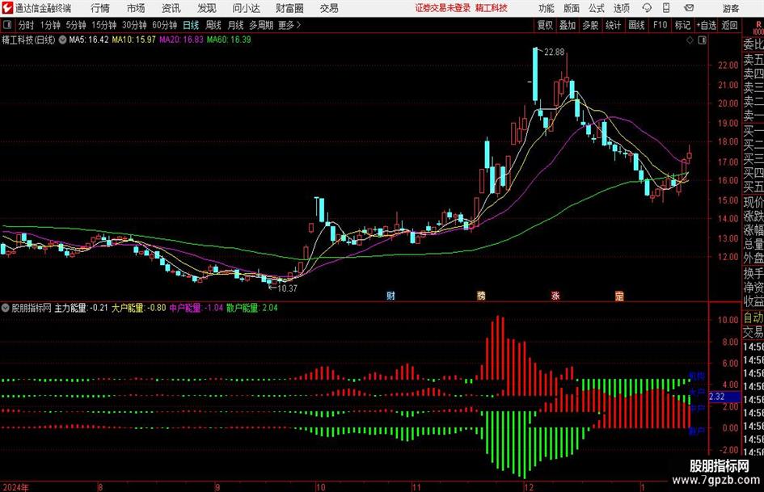
Task: Toggle the right panel layout icon
Action: [x=702, y=40]
